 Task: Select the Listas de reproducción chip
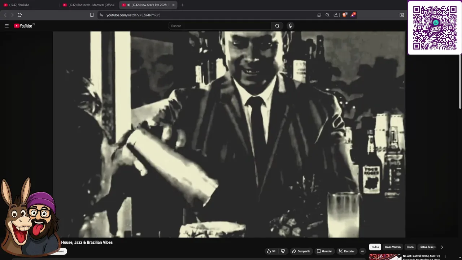(x=428, y=247)
